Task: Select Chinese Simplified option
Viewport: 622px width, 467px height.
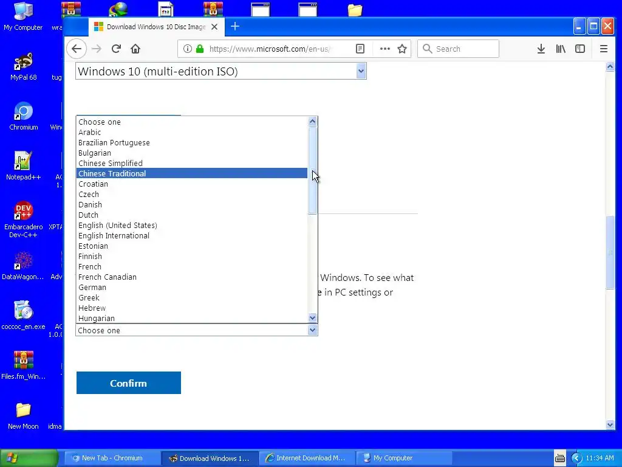Action: click(x=191, y=163)
